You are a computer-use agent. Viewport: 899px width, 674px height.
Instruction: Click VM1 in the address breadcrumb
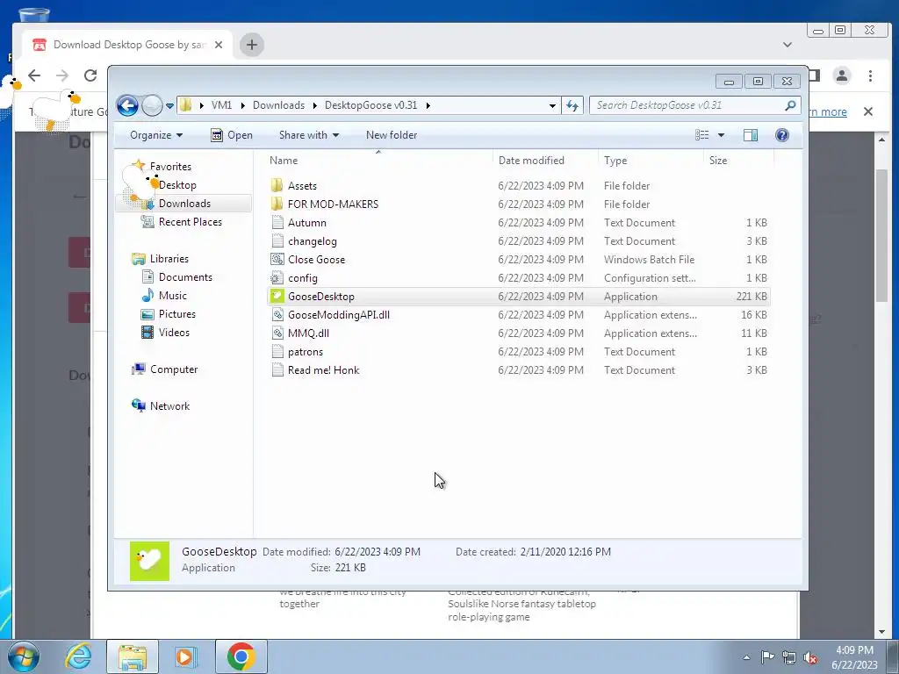(222, 105)
